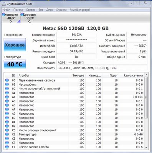Click the 40 °C temperature button

15,64
